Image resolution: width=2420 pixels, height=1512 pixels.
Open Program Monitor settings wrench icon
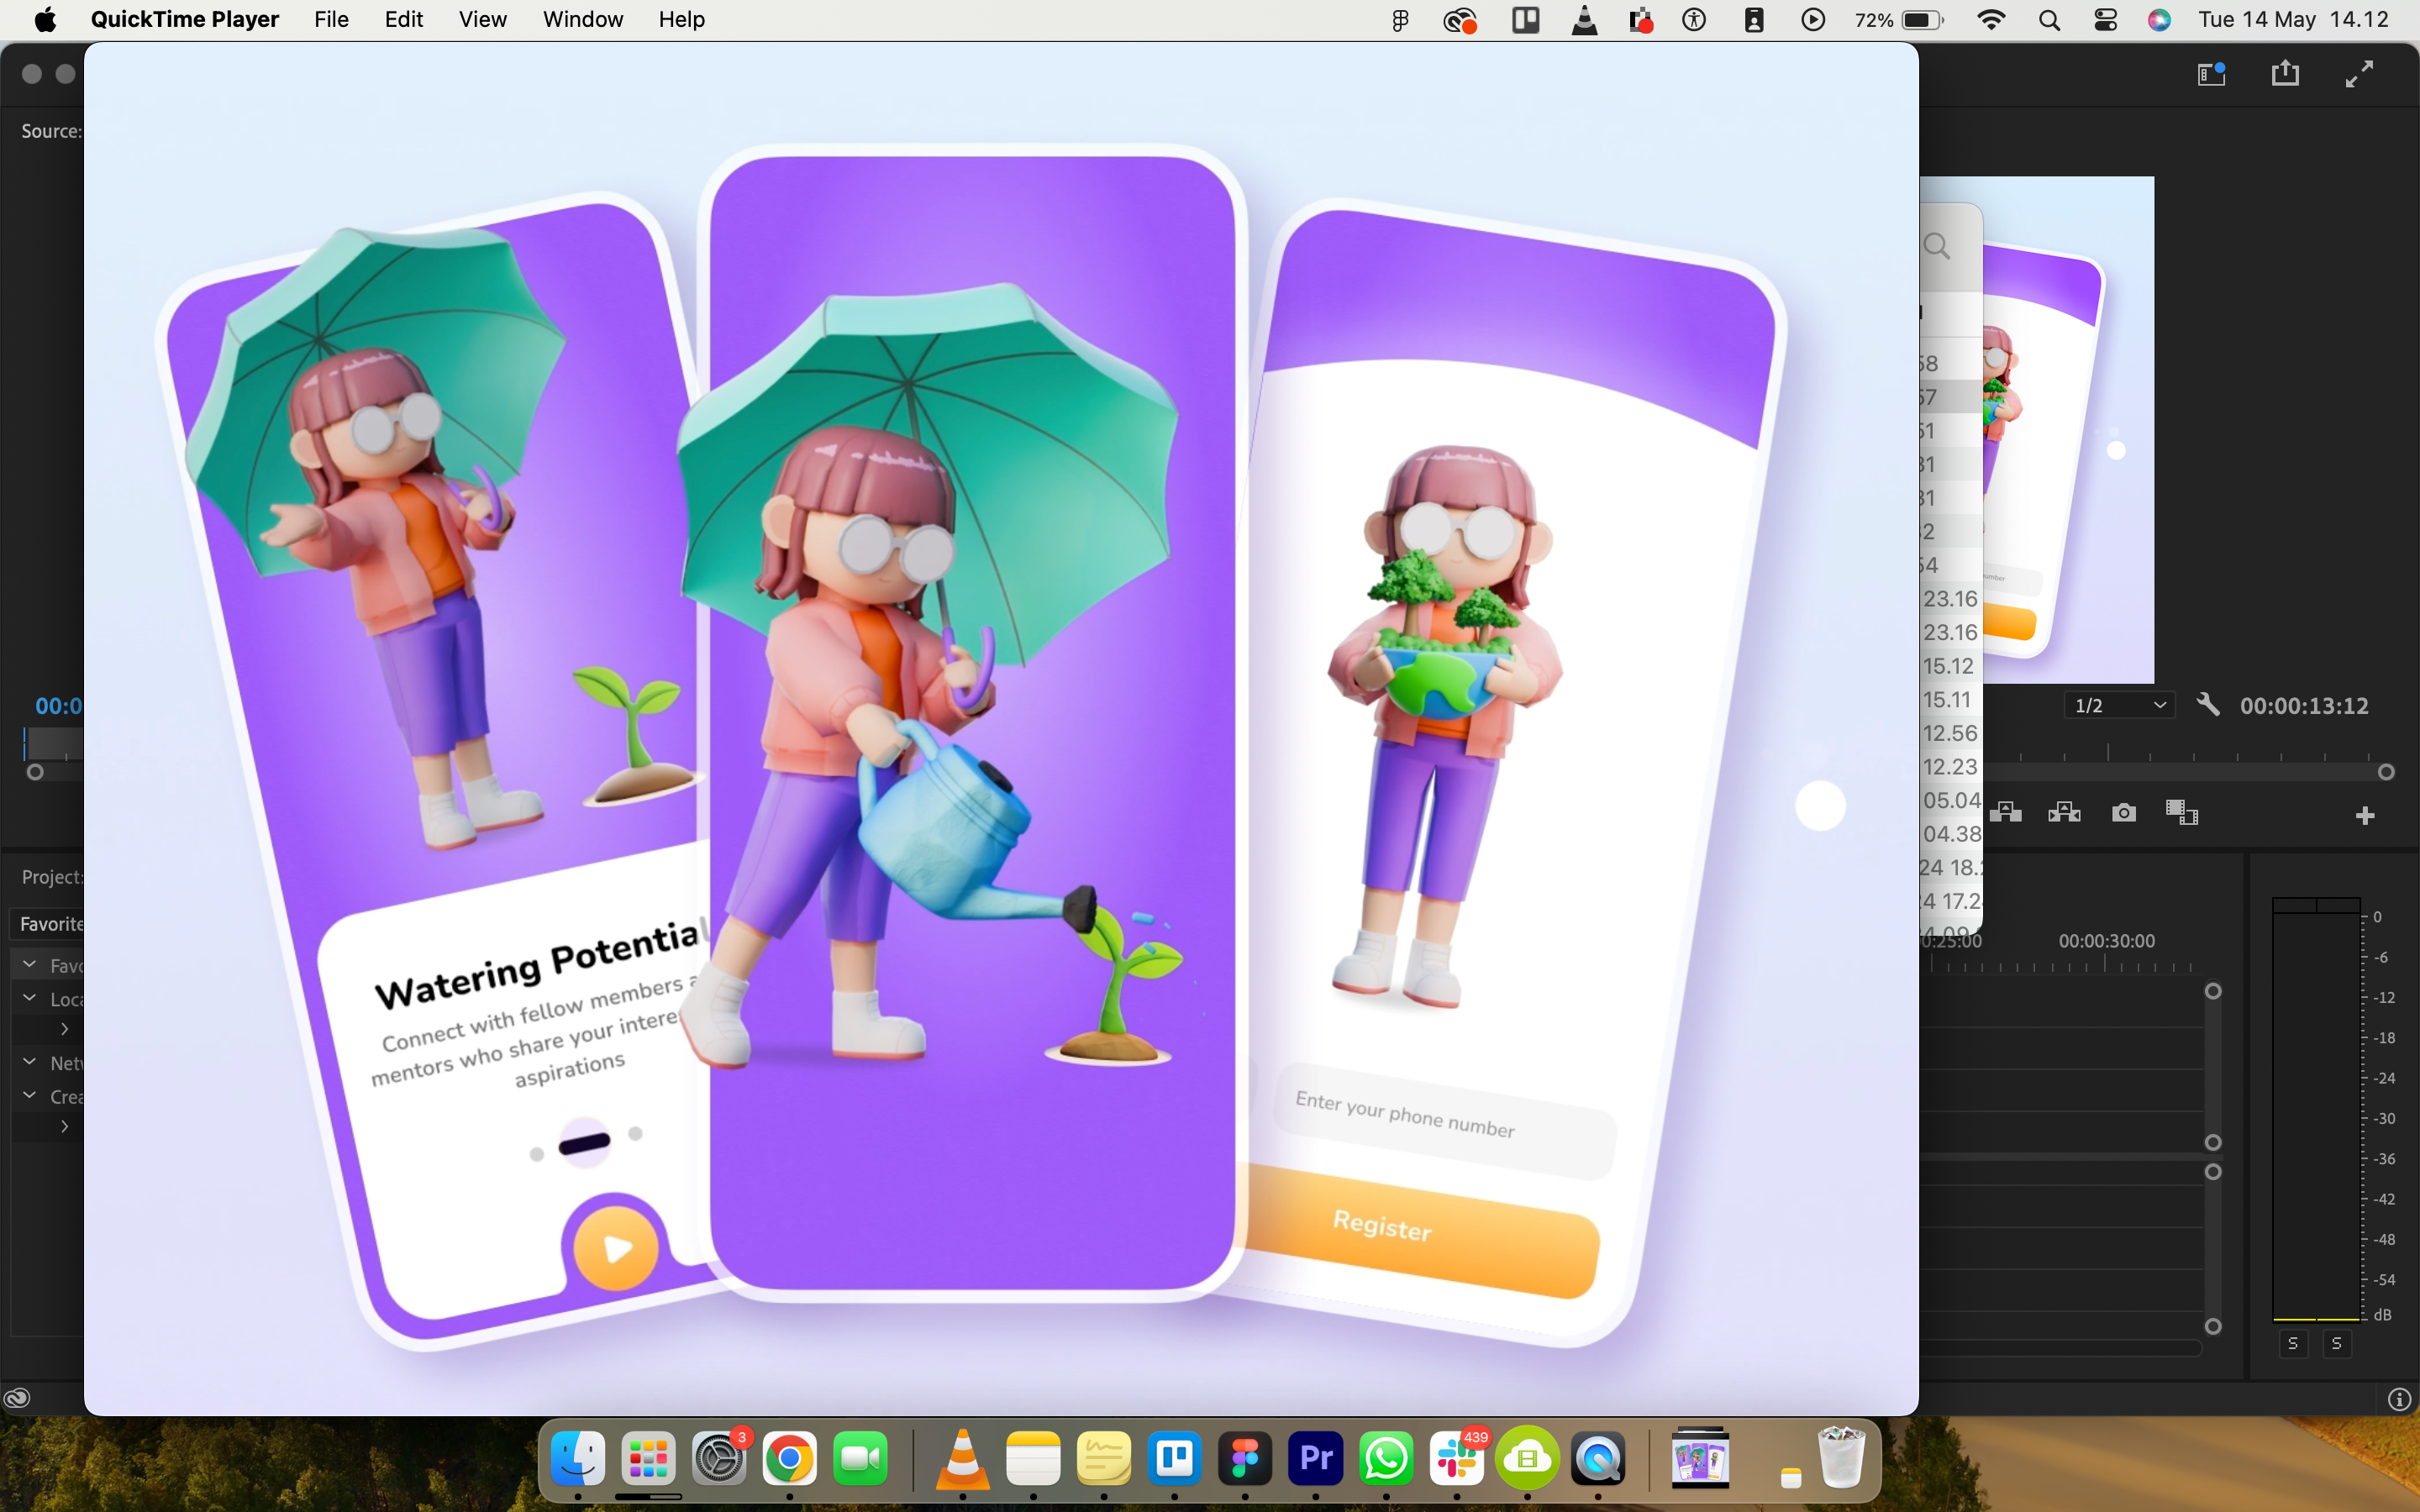pyautogui.click(x=2209, y=705)
